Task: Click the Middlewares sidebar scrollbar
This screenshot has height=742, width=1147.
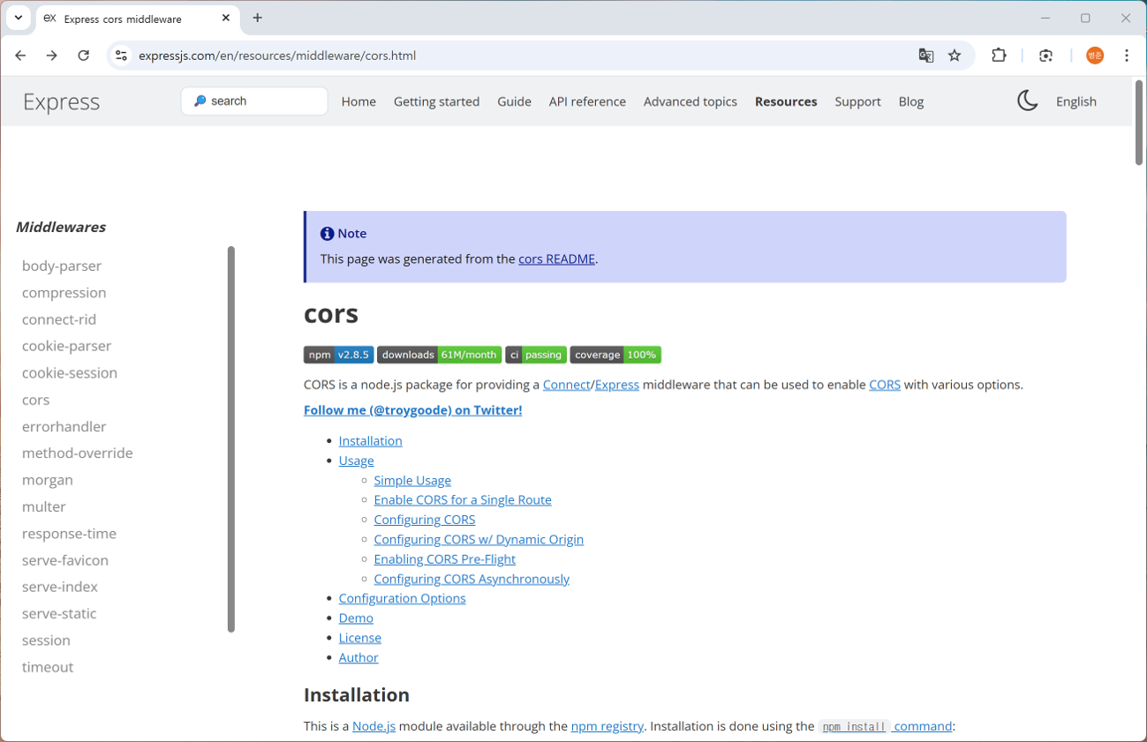Action: click(231, 439)
